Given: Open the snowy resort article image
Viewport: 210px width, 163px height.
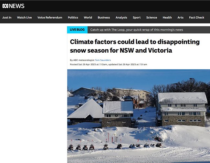Looking at the screenshot, I should click(x=138, y=116).
